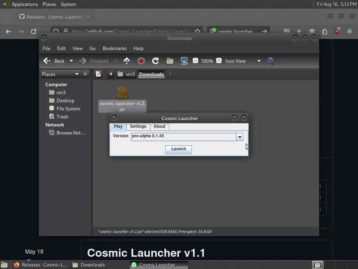The width and height of the screenshot is (358, 269).
Task: Switch to Firefox Releases taskbar item
Action: point(41,265)
